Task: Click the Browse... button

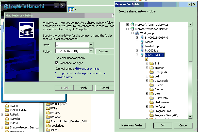Action: (105, 51)
